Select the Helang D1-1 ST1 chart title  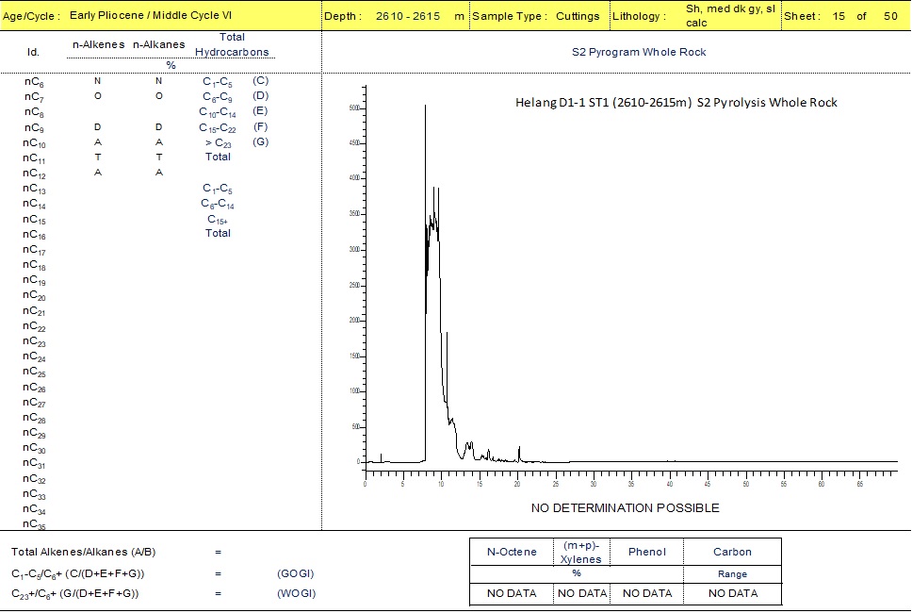(676, 102)
